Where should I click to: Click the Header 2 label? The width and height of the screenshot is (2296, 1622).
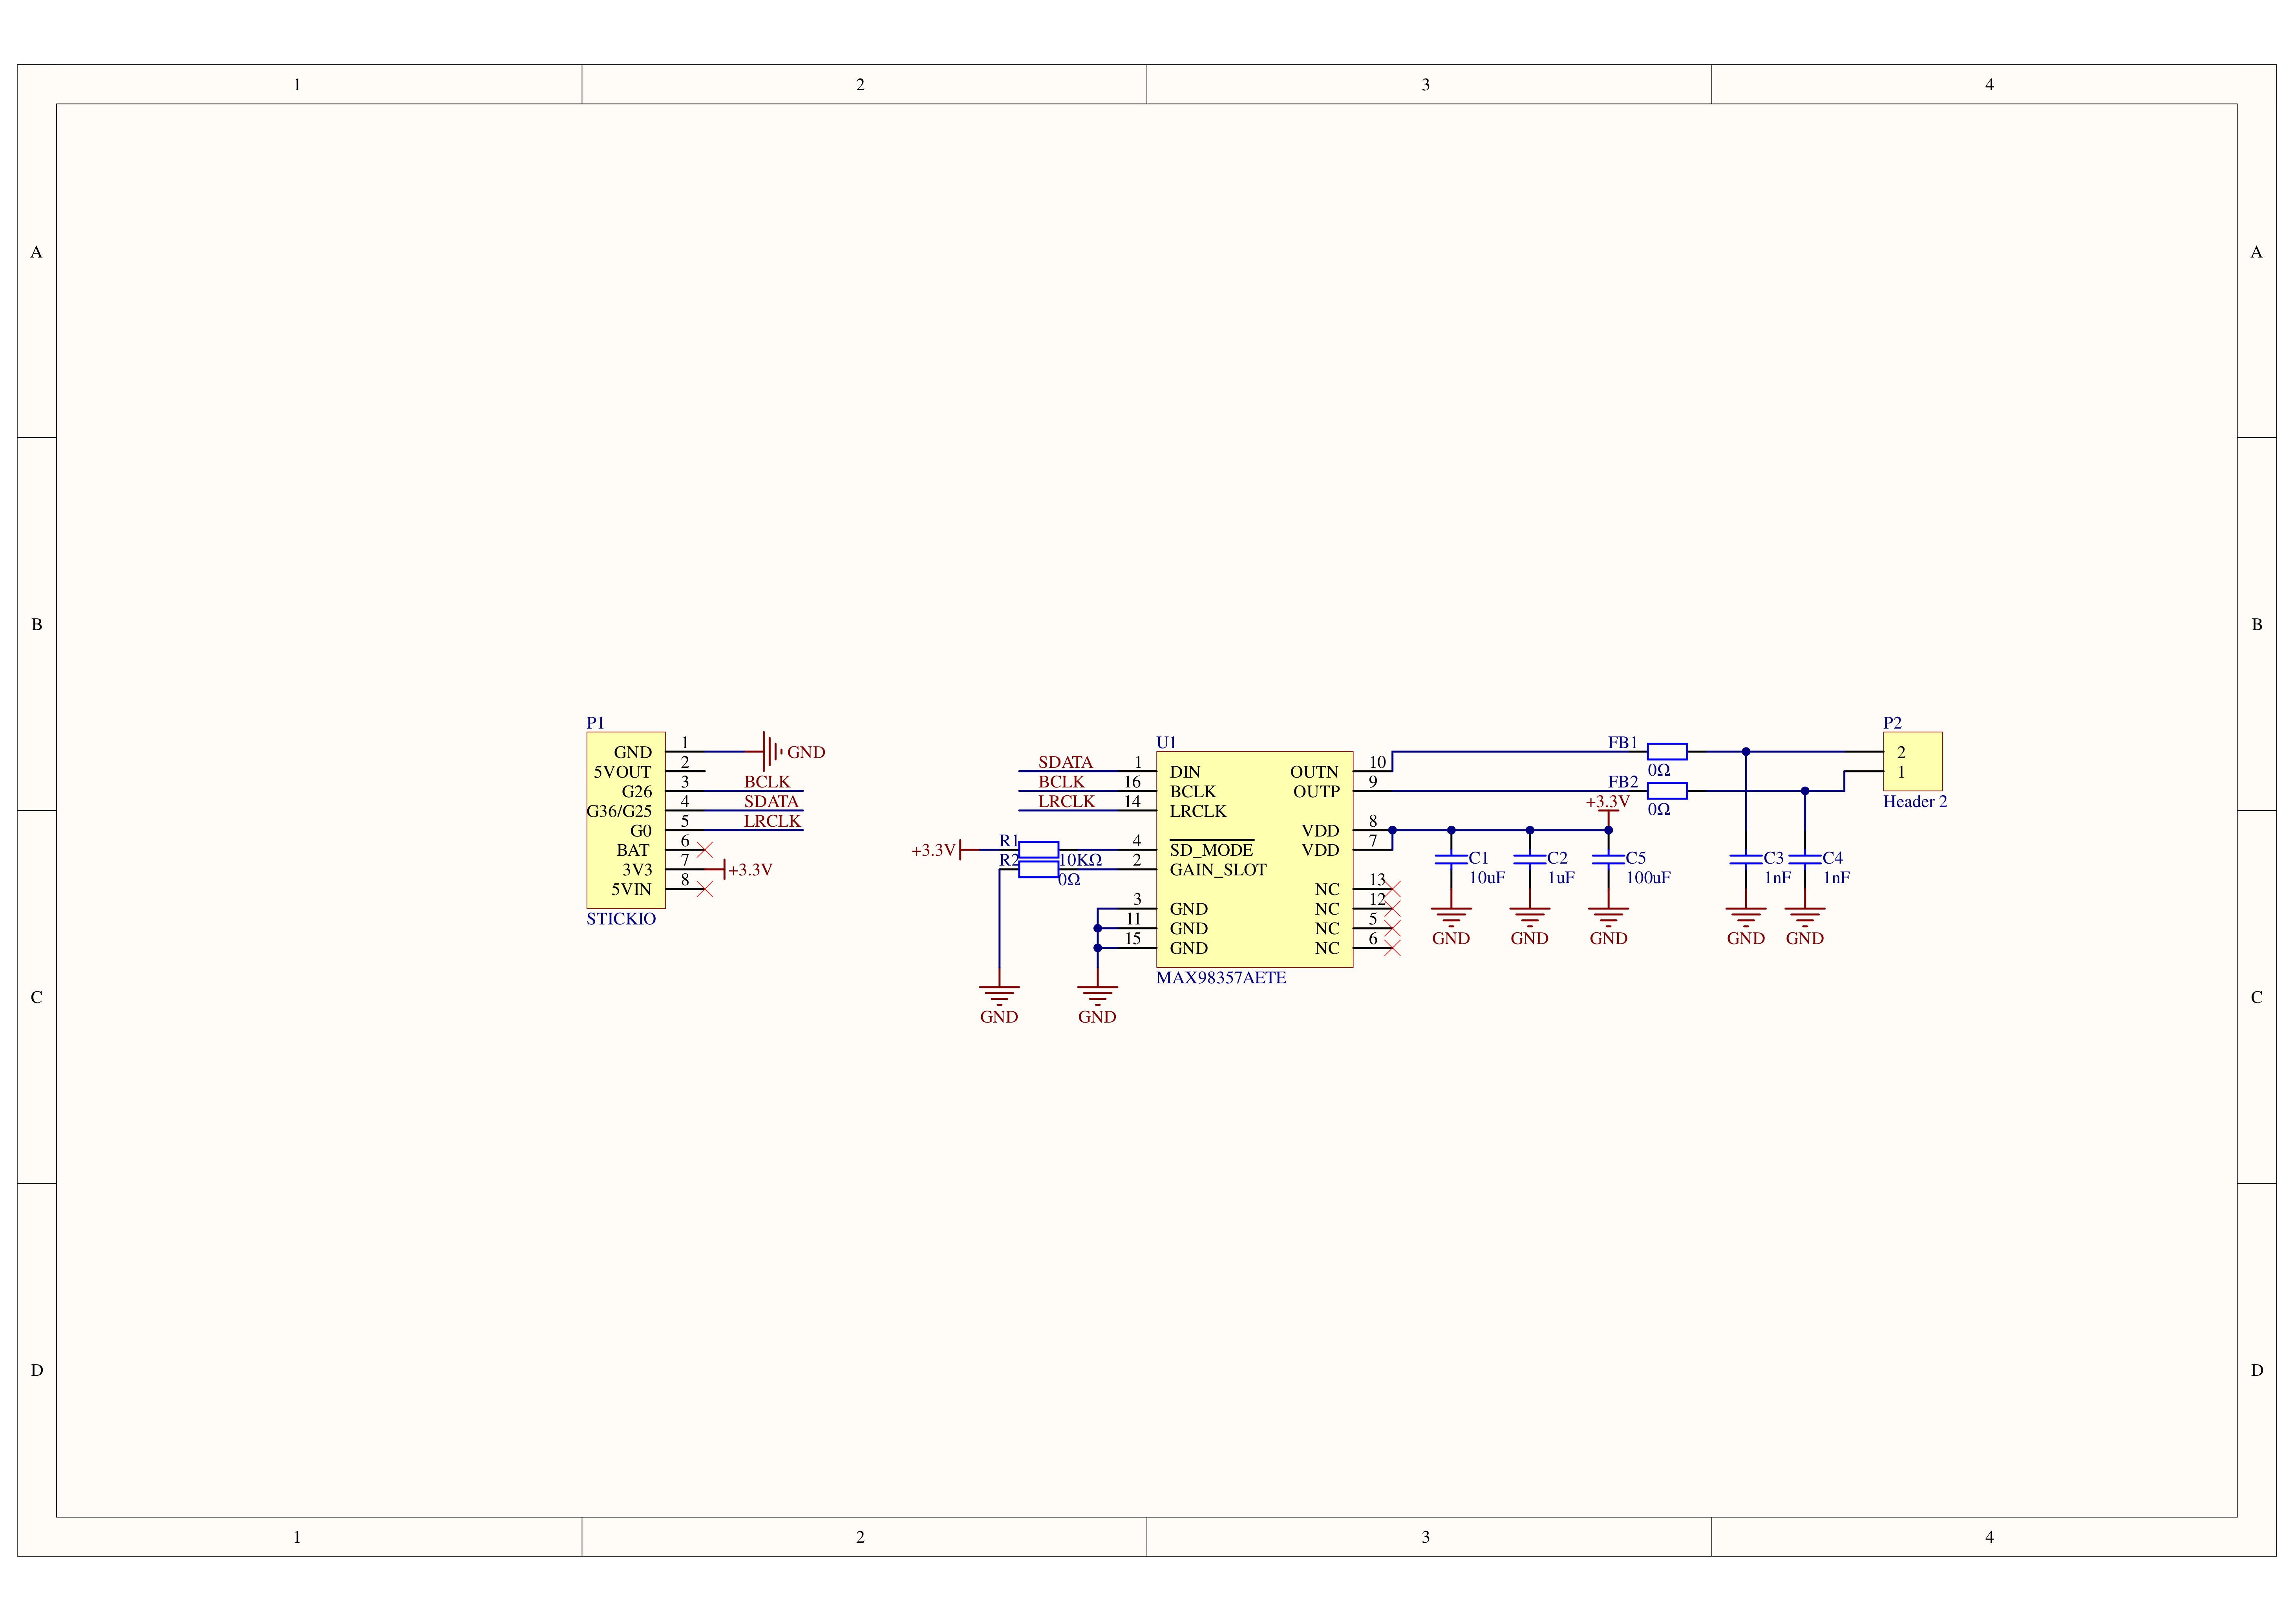click(1915, 802)
